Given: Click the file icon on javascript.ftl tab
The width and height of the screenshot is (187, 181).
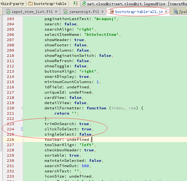Looking at the screenshot, I should [66, 12].
